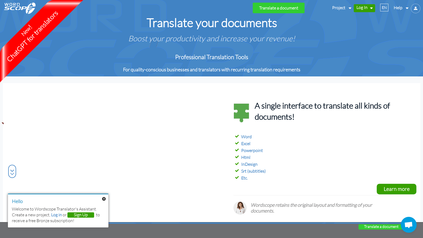The height and width of the screenshot is (238, 423).
Task: Open the user account avatar icon
Action: tap(416, 8)
